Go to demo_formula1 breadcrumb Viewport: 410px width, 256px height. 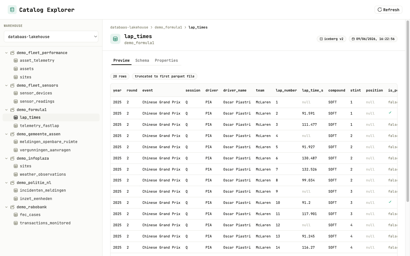(168, 27)
